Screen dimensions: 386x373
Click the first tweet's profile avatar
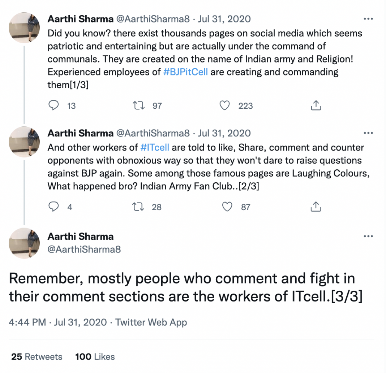point(24,28)
